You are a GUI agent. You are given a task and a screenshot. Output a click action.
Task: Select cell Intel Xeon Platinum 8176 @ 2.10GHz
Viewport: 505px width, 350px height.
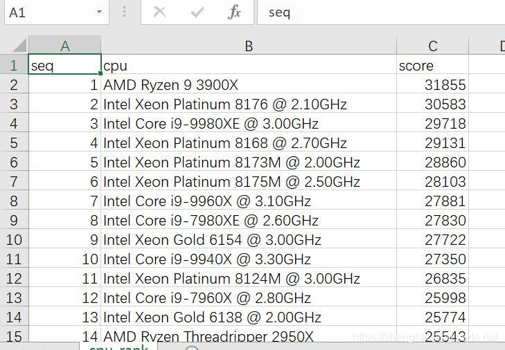click(249, 103)
